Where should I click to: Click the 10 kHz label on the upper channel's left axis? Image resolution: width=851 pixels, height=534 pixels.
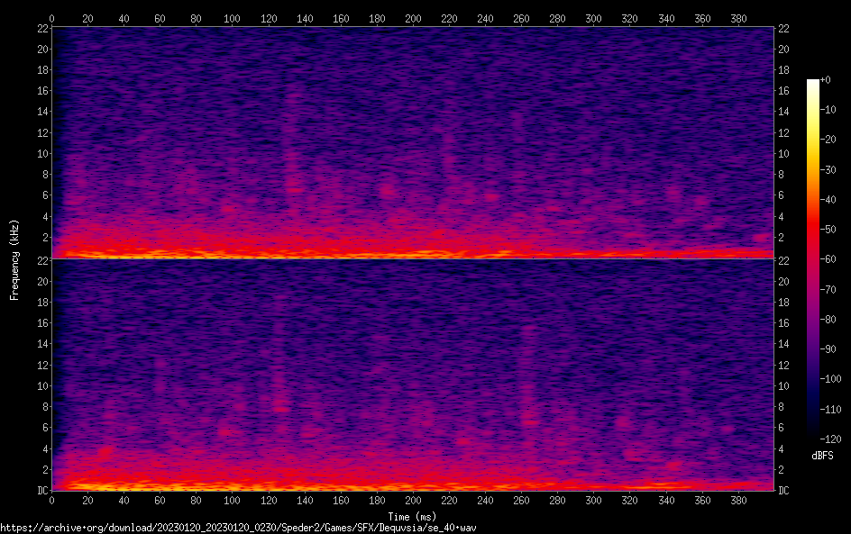(41, 153)
